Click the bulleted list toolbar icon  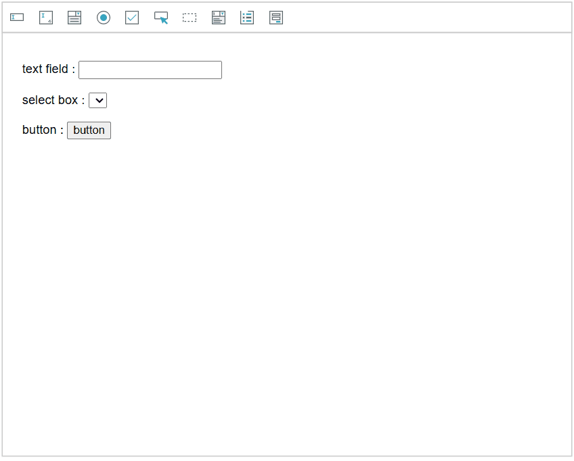[x=247, y=17]
